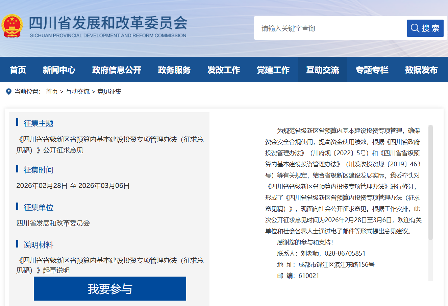Select the 互动交流 navigation tab

coord(322,70)
